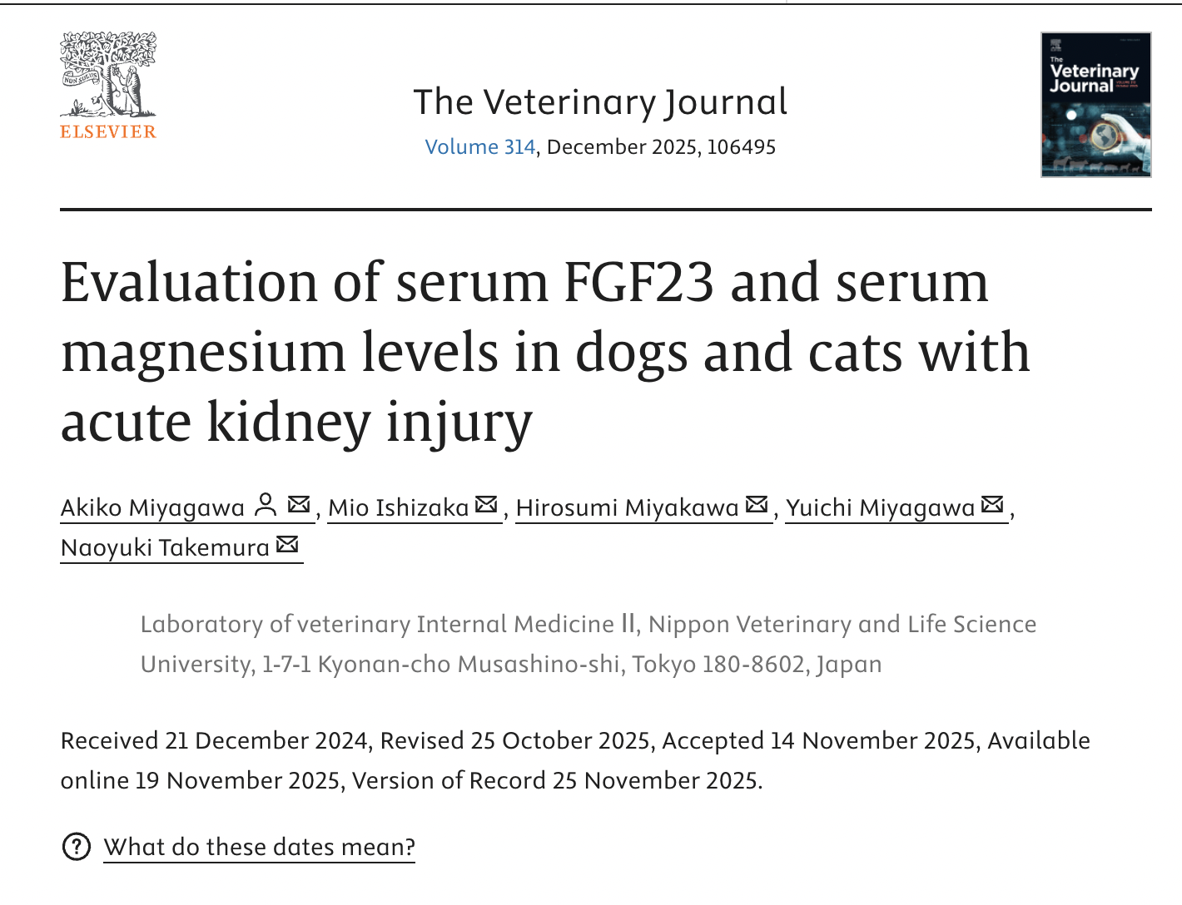Open the Volume 314 link
Image resolution: width=1182 pixels, height=905 pixels.
pos(479,147)
